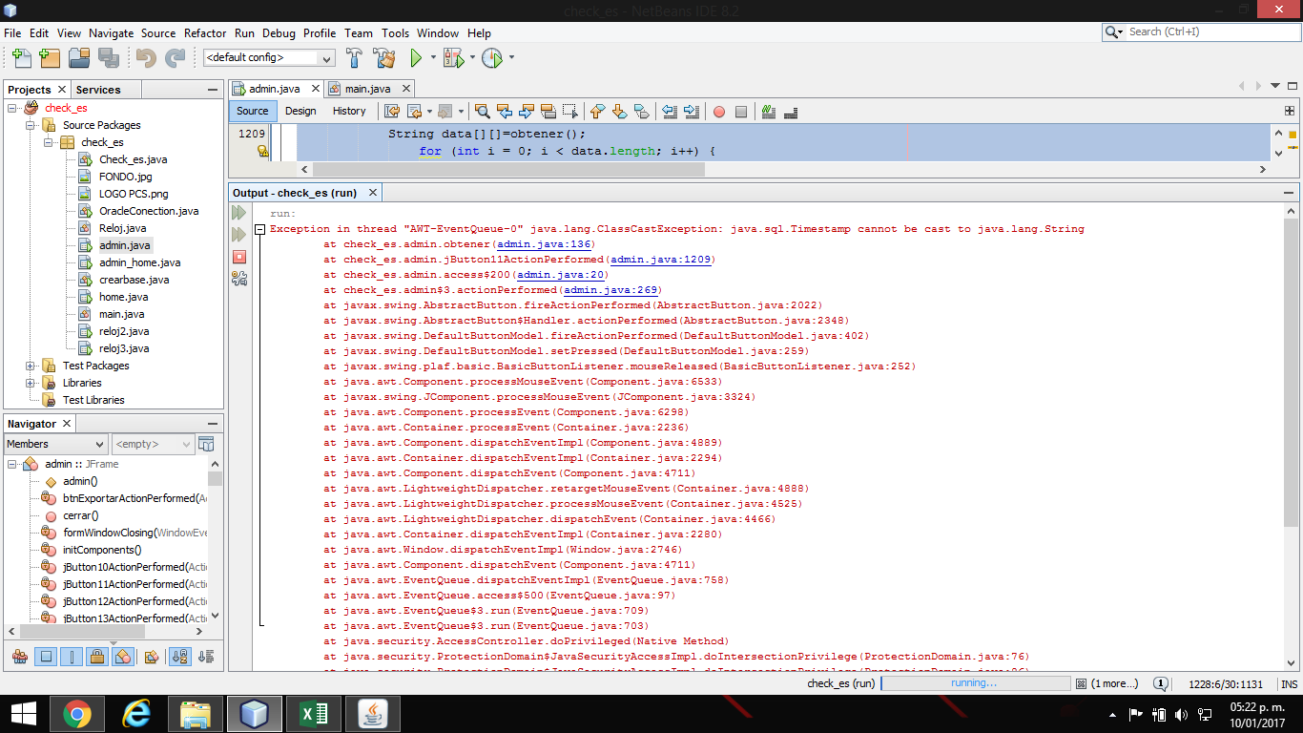Collapse the check_es project node
1303x733 pixels.
pos(12,108)
